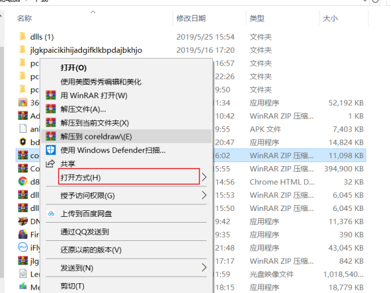Click date 2019/5/16 17:20
391x293 pixels.
(205, 50)
